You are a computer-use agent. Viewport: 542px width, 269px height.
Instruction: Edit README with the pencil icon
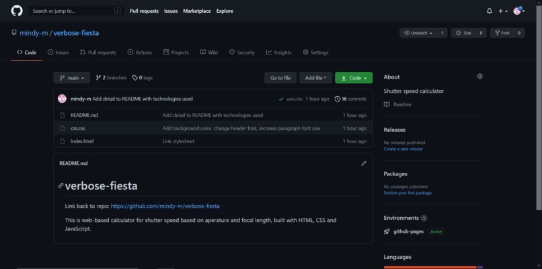[x=364, y=163]
